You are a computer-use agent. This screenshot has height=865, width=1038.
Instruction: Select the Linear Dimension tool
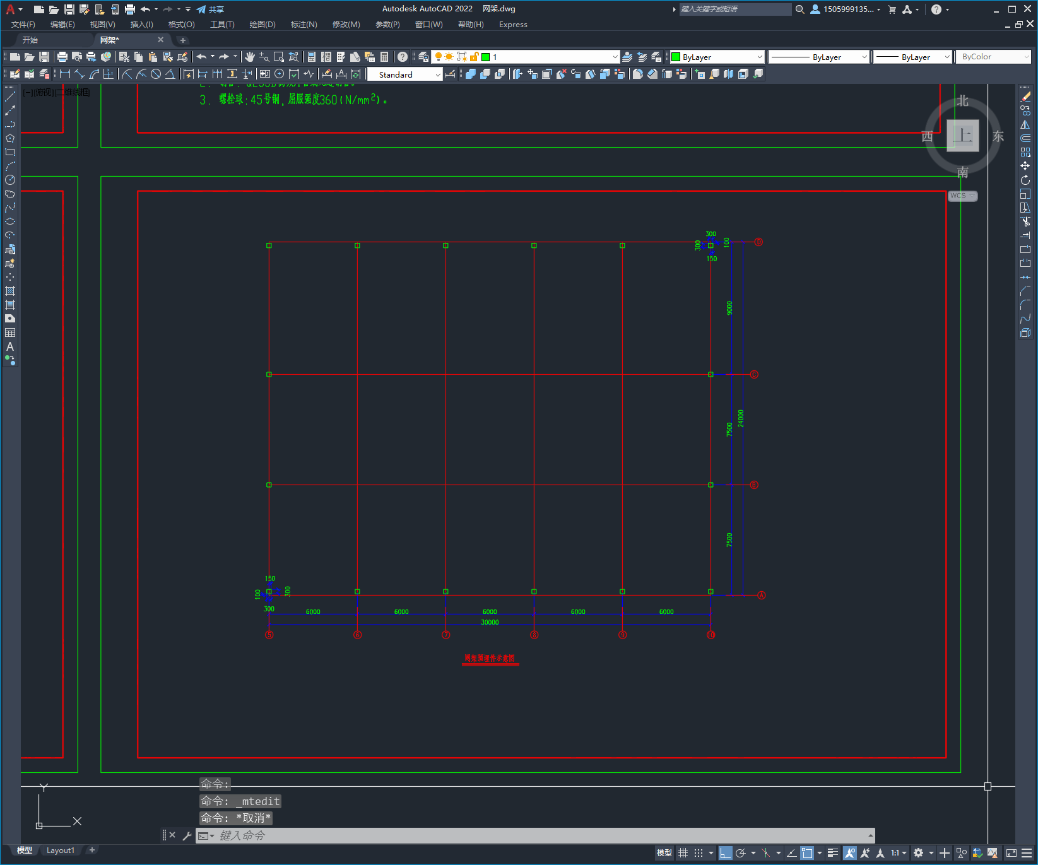point(65,74)
